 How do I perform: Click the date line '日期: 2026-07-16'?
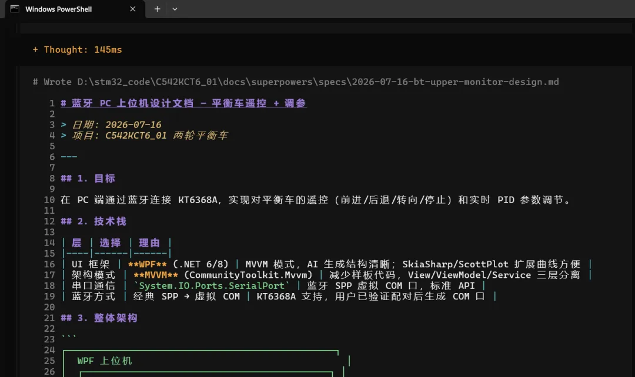coord(116,124)
